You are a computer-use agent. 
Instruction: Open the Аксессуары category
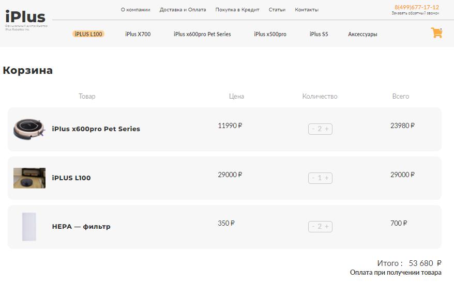pyautogui.click(x=362, y=34)
